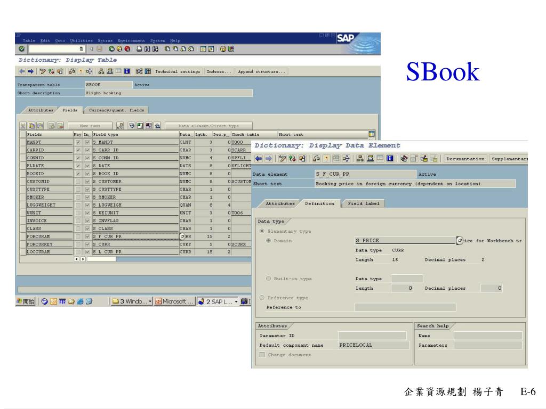Click blue information icon in Data Element toolbar
The height and width of the screenshot is (409, 546).
point(390,159)
